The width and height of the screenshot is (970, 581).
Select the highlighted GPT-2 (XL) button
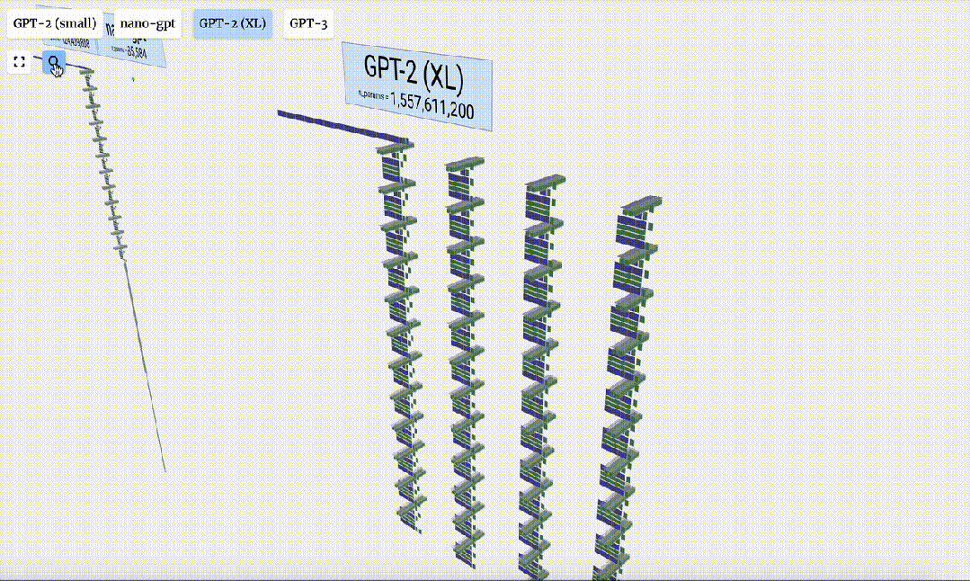coord(233,23)
